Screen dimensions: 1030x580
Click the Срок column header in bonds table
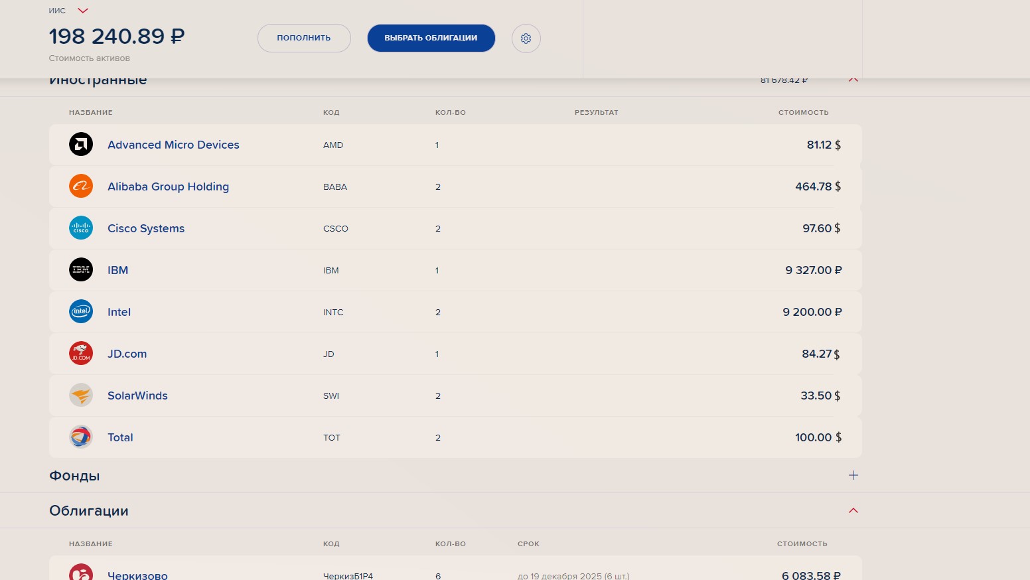point(528,544)
